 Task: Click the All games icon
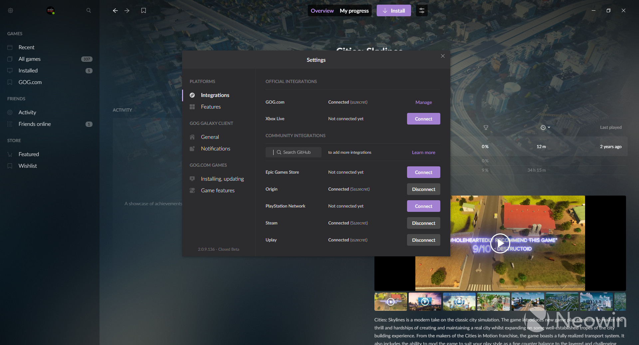pyautogui.click(x=10, y=59)
